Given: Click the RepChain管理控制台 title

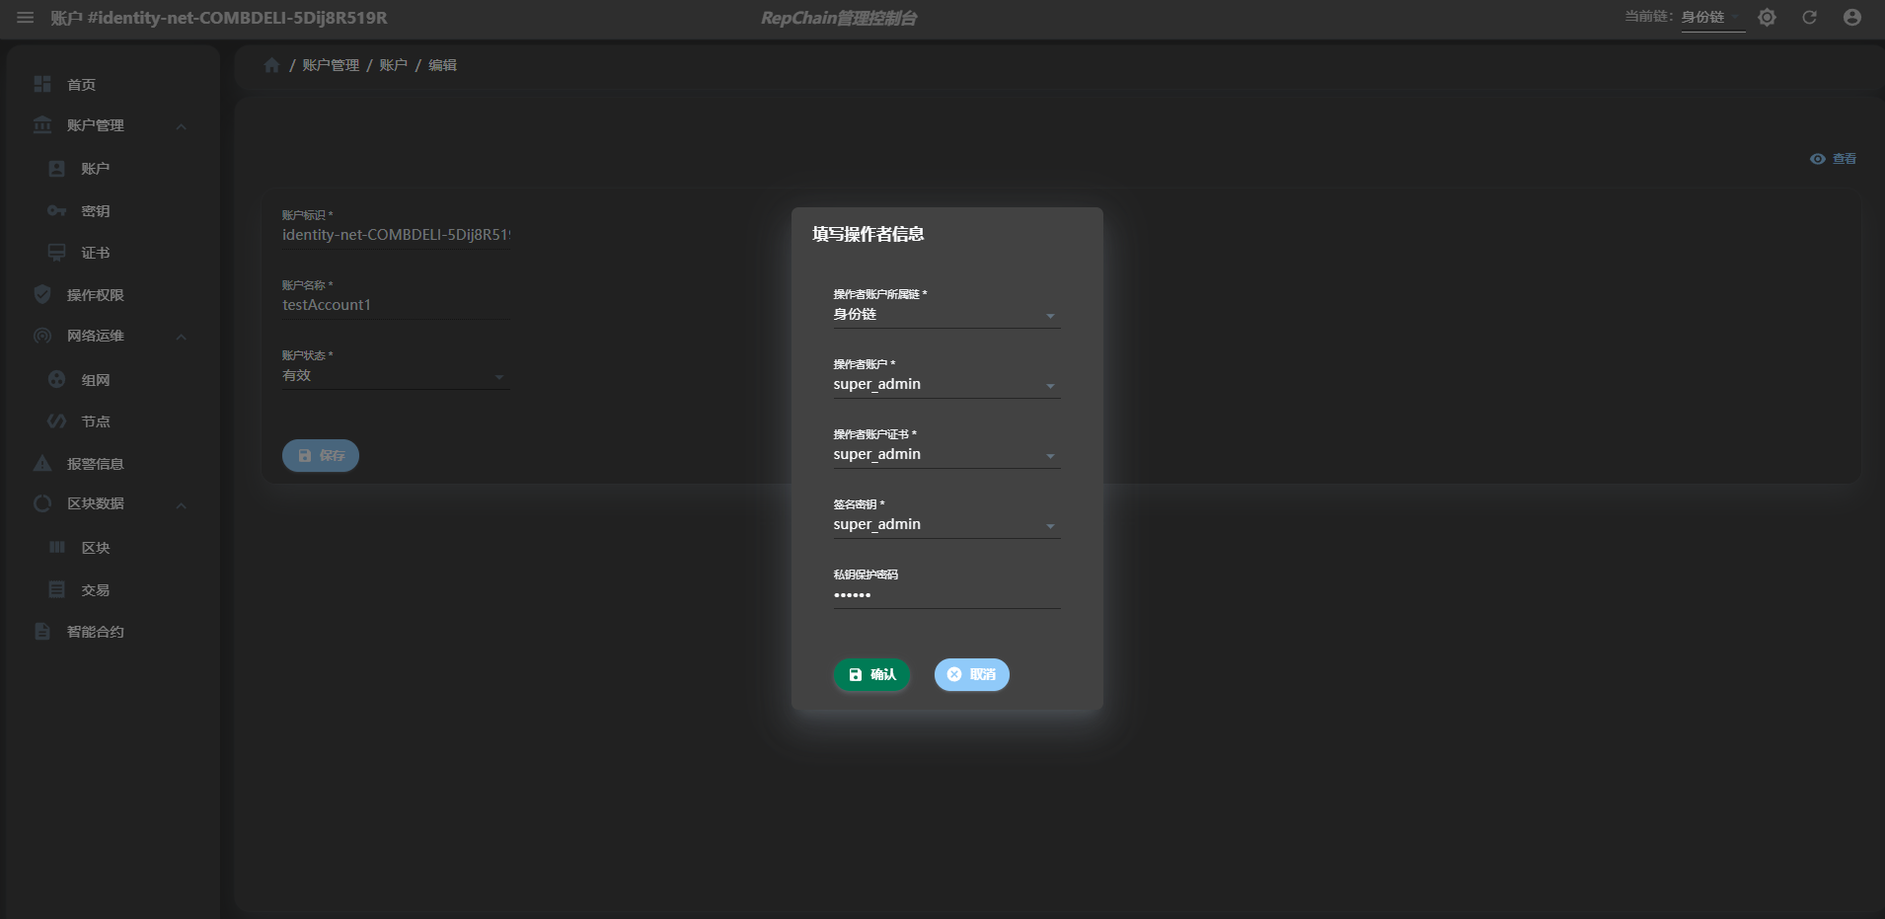Looking at the screenshot, I should [x=839, y=18].
